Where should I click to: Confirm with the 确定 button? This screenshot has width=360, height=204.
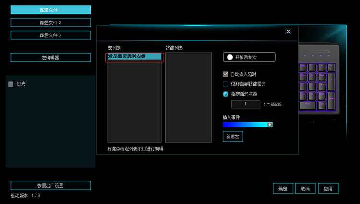[283, 189]
